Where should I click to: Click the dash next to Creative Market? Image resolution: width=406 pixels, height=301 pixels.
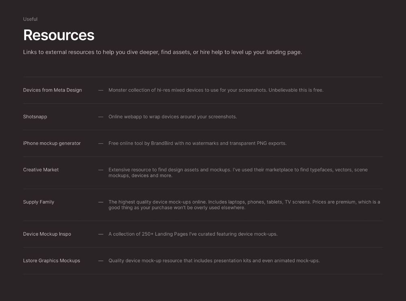(x=101, y=170)
